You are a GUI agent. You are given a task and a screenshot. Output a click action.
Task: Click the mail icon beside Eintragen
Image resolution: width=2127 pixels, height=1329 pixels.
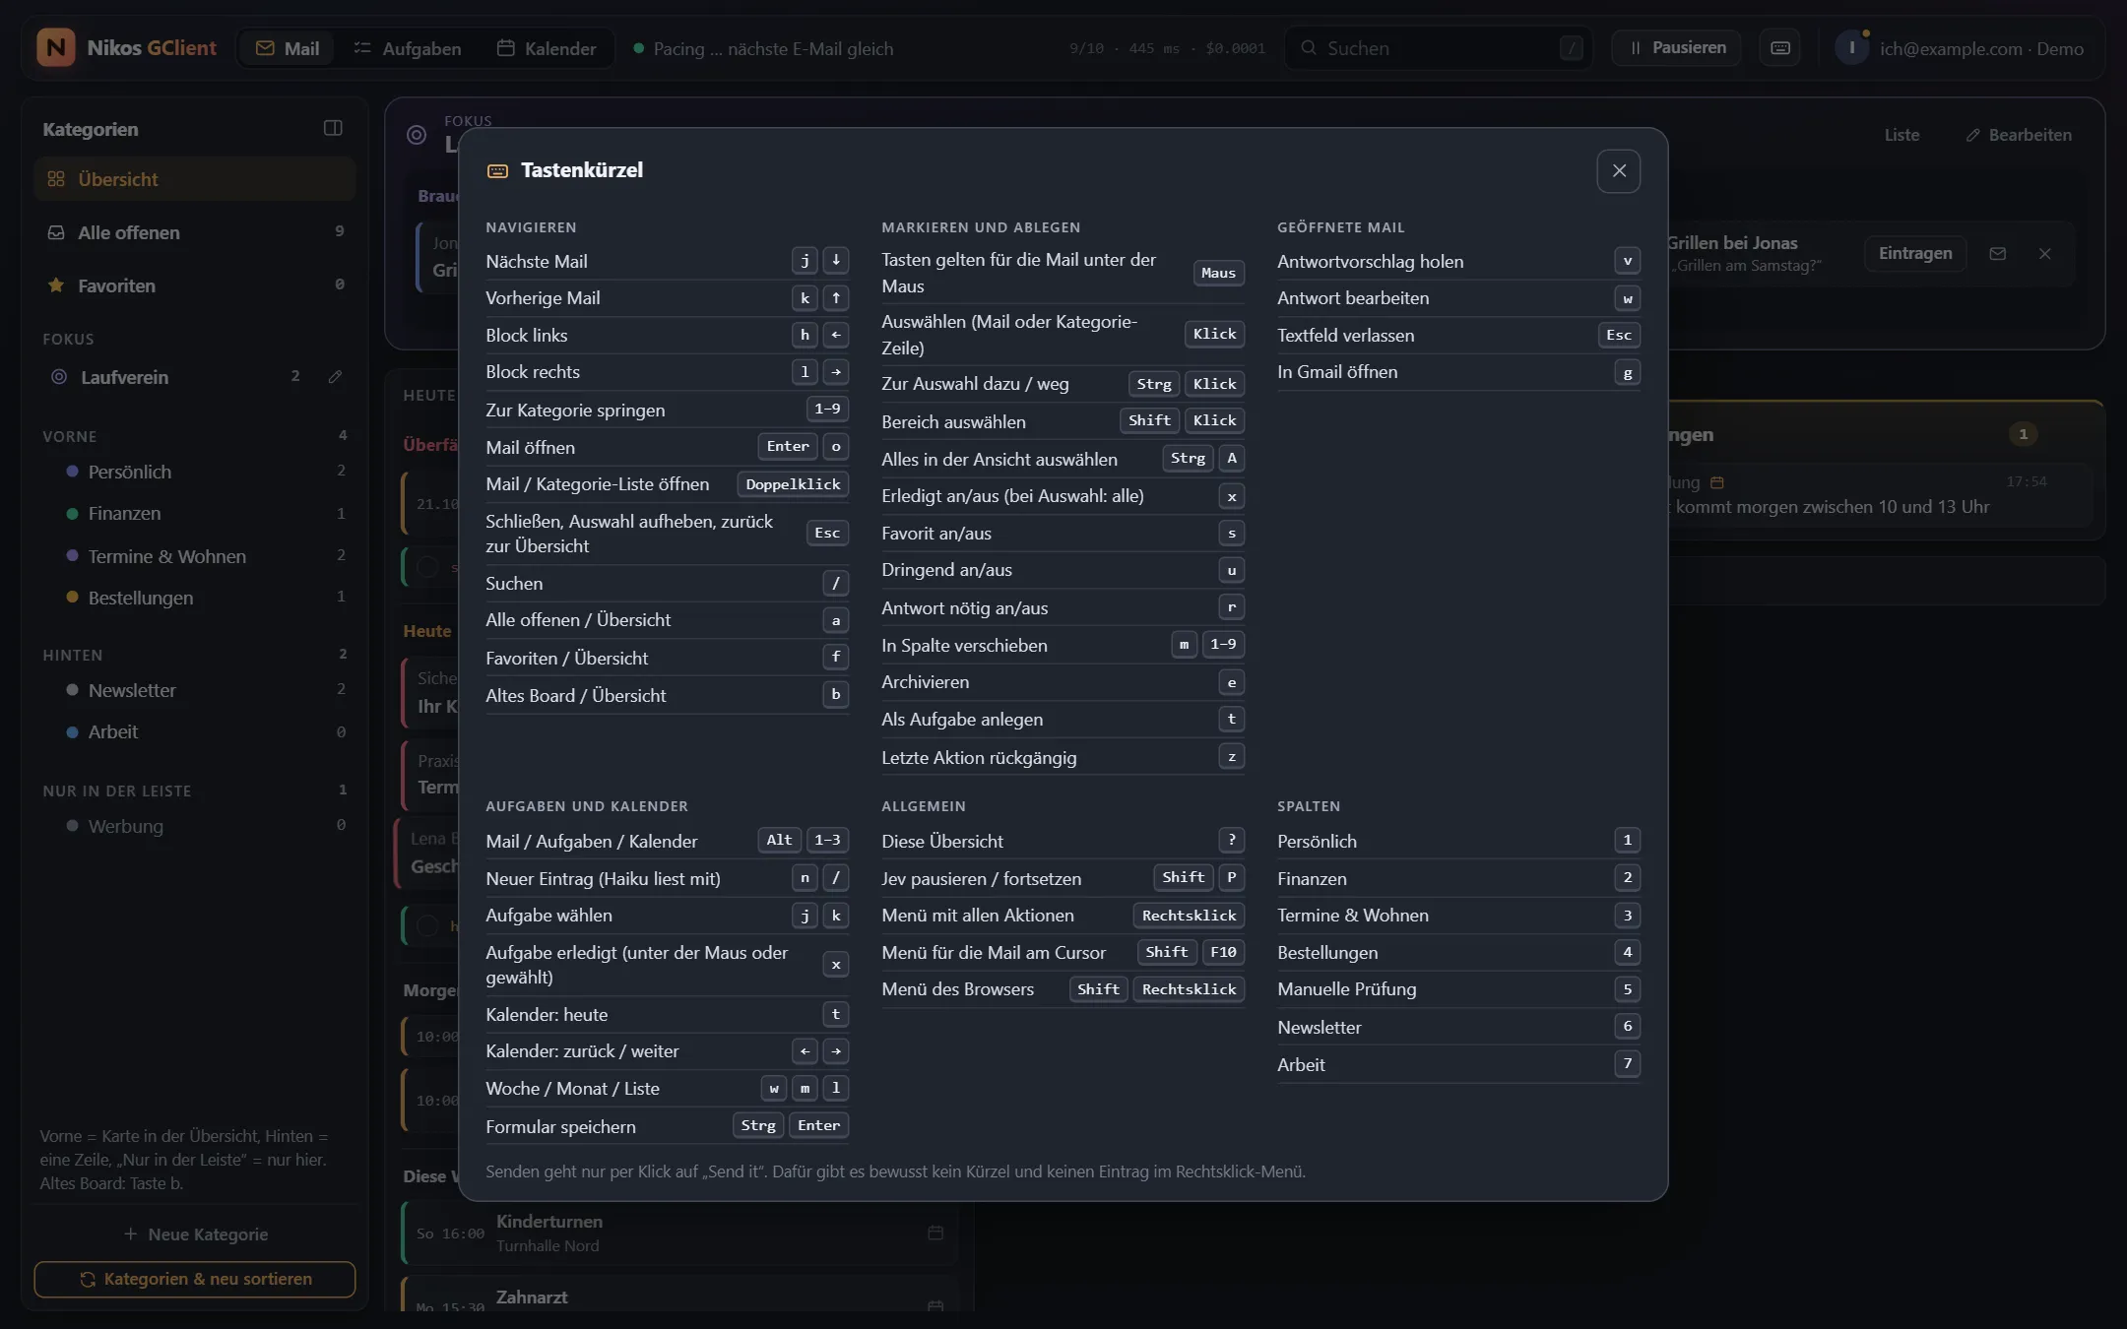click(x=1997, y=254)
